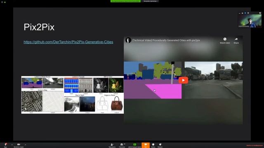Click the generated street photo frame
The width and height of the screenshot is (264, 148).
click(214, 80)
